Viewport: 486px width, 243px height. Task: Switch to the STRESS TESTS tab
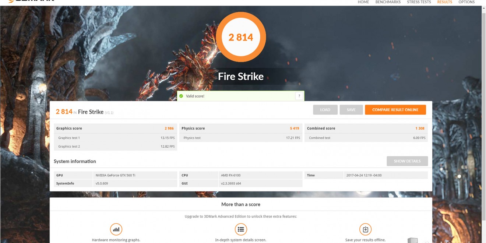(419, 2)
